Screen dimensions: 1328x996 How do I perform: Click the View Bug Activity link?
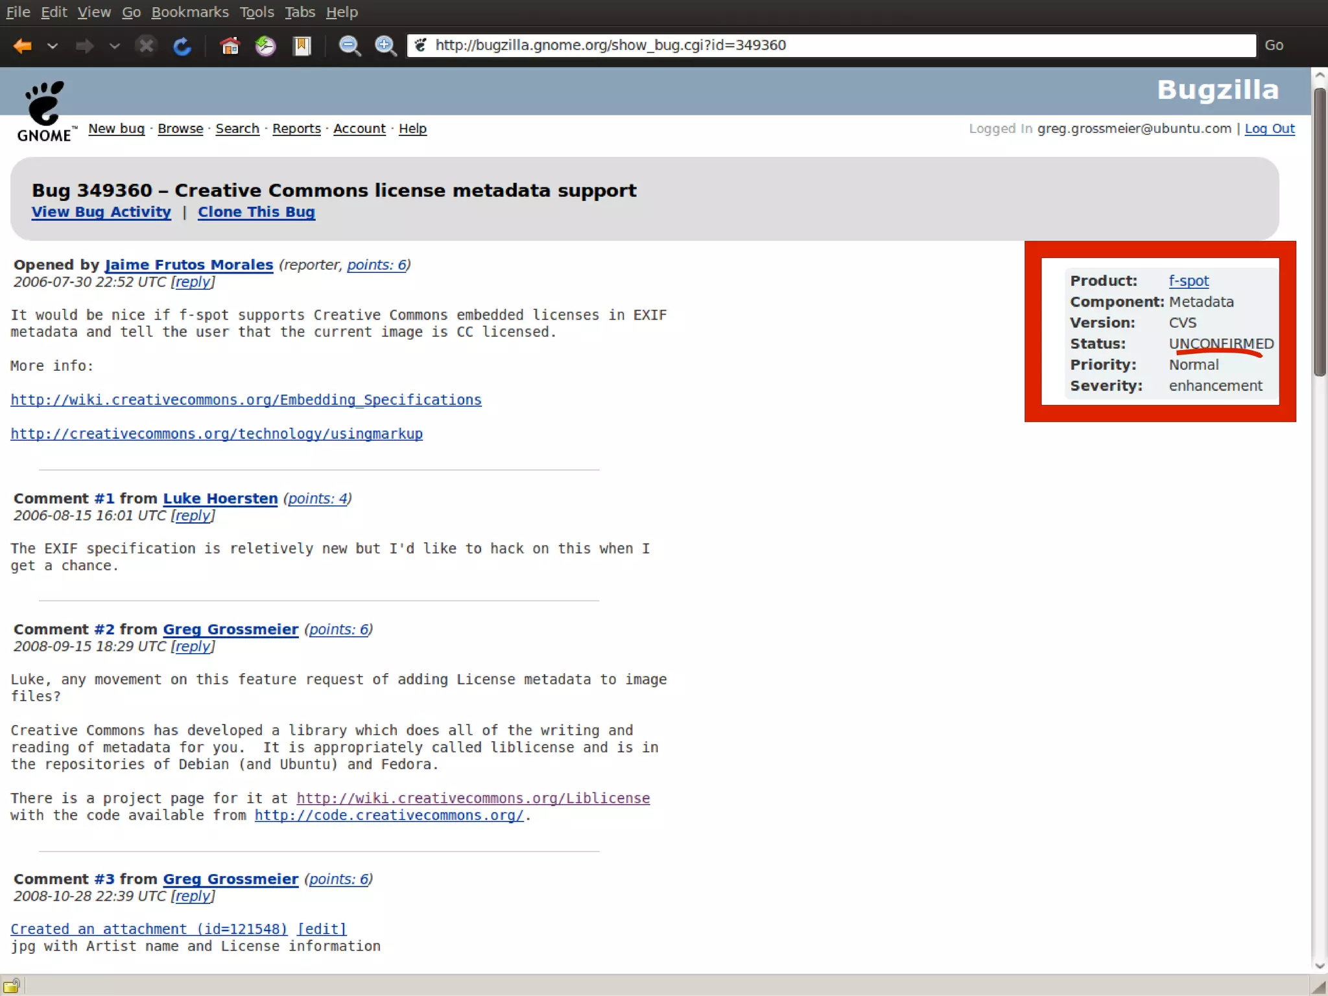(101, 212)
